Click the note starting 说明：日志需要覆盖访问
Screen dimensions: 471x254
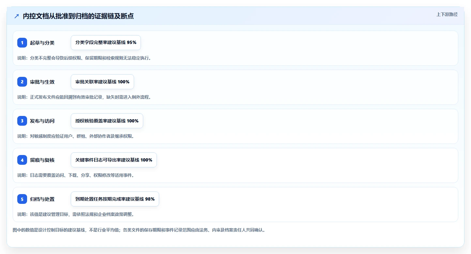(x=76, y=175)
